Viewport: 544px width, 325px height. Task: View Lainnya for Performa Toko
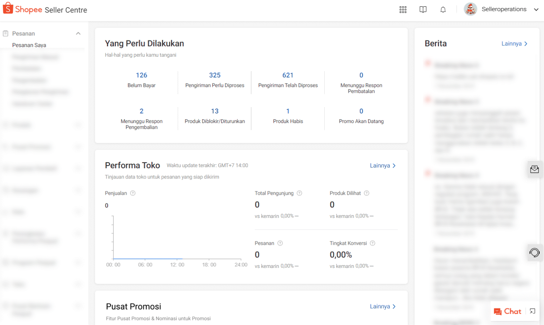pos(383,166)
